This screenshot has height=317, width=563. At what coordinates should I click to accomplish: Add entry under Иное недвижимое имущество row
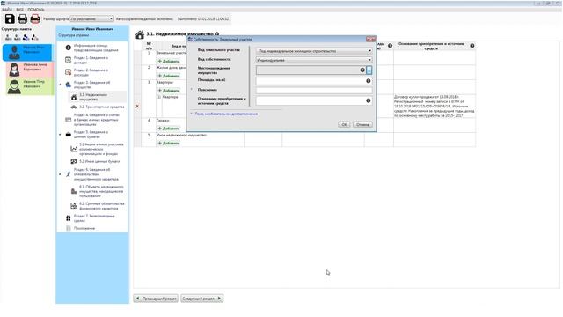pos(169,143)
